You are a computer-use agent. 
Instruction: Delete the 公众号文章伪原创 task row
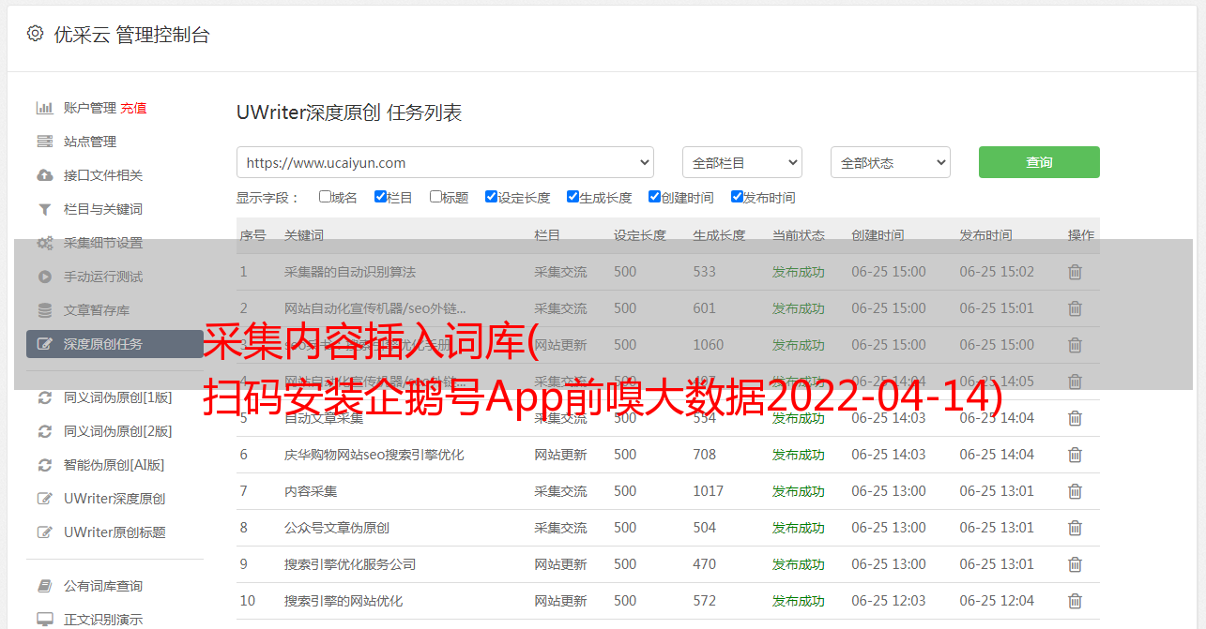[1075, 528]
